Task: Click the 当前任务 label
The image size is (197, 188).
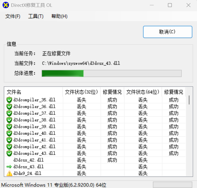Action: pyautogui.click(x=25, y=54)
